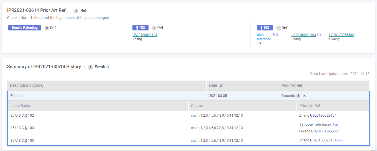Screen dimensions: 377x151
Task: Sort events by Date column icon
Action: click(x=221, y=85)
